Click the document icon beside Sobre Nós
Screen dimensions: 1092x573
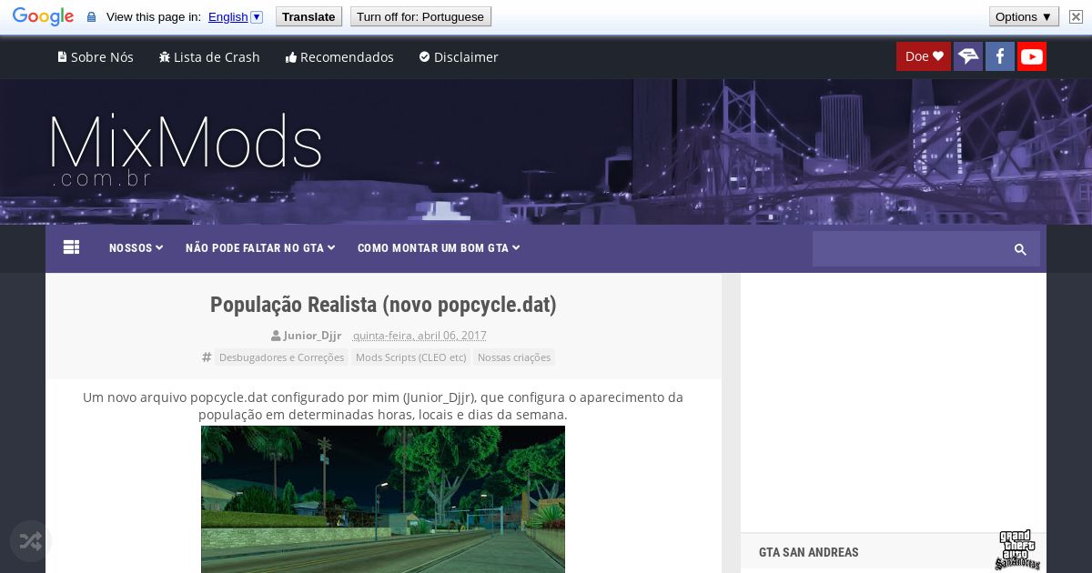coord(62,56)
